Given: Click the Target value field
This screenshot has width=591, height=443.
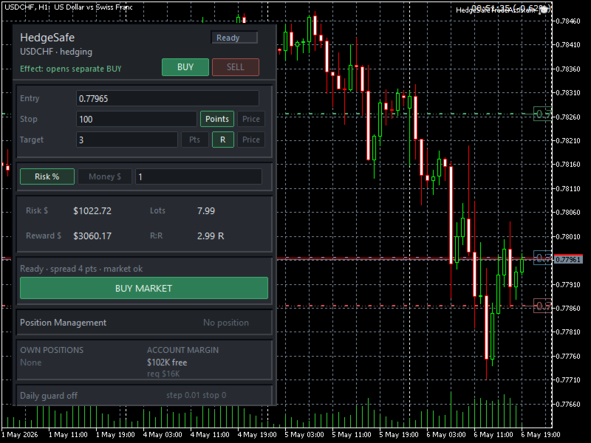Looking at the screenshot, I should pyautogui.click(x=127, y=140).
